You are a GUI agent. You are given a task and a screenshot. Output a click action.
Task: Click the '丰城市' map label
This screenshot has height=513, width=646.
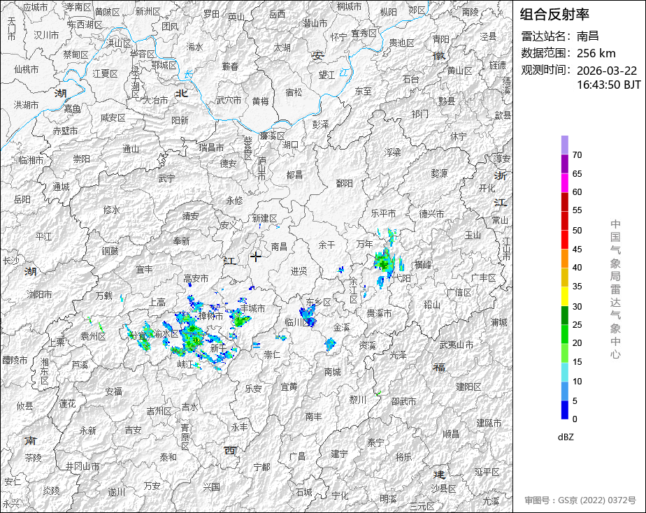tap(252, 308)
